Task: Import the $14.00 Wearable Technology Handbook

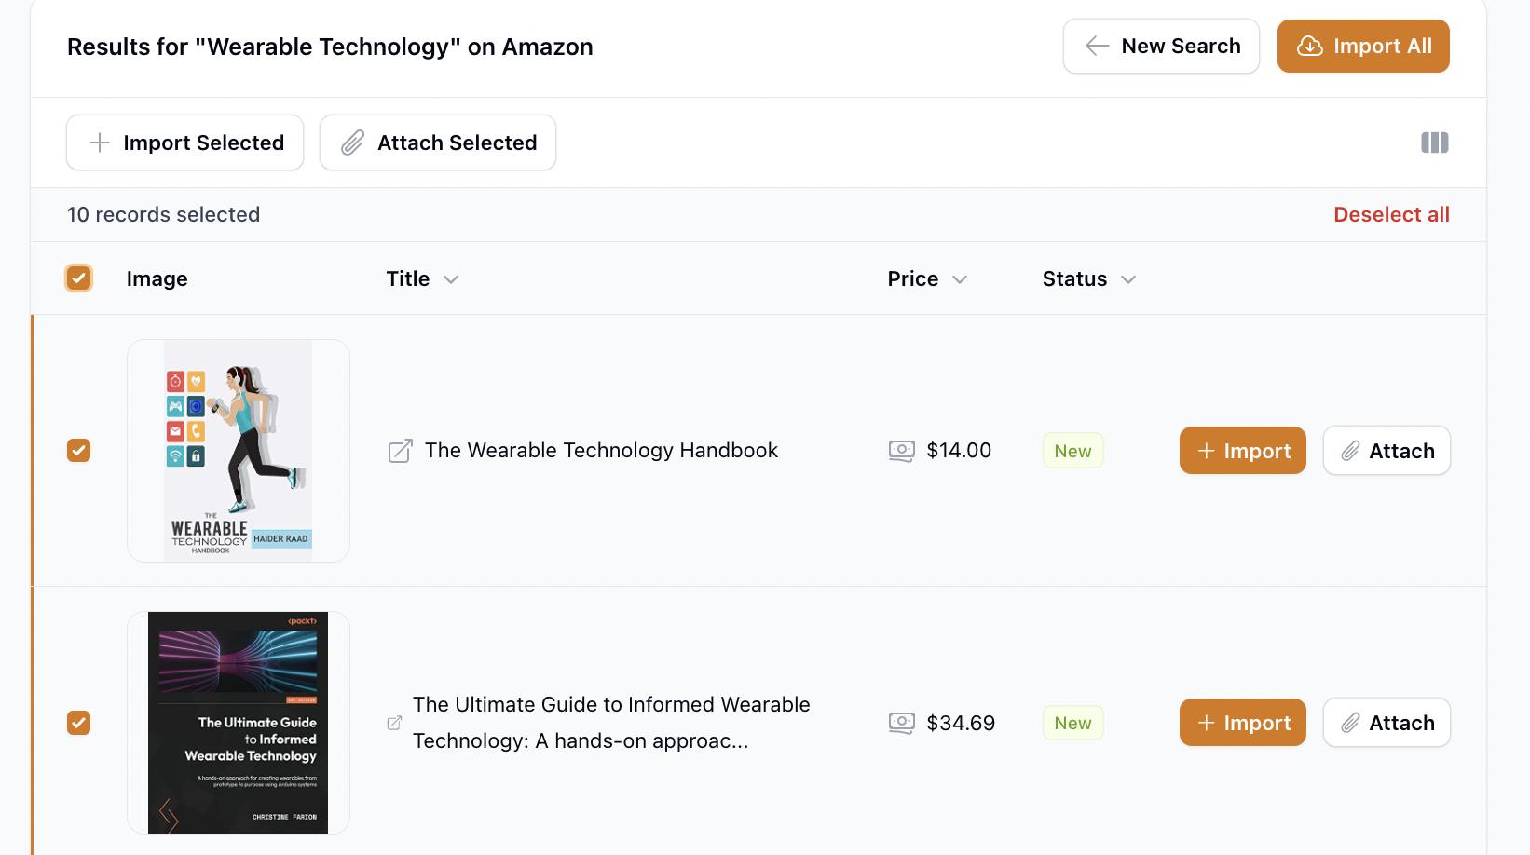Action: coord(1242,451)
